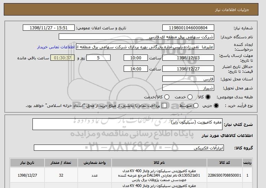Click the واحد شمارش column header
The height and width of the screenshot is (188, 266).
(95, 162)
